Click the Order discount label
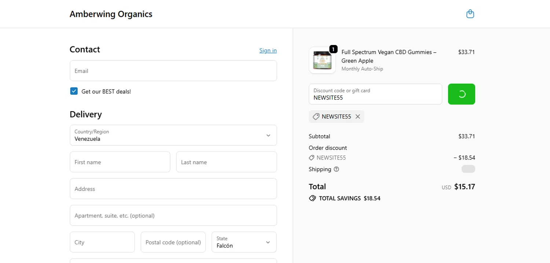Image resolution: width=550 pixels, height=263 pixels. (328, 148)
